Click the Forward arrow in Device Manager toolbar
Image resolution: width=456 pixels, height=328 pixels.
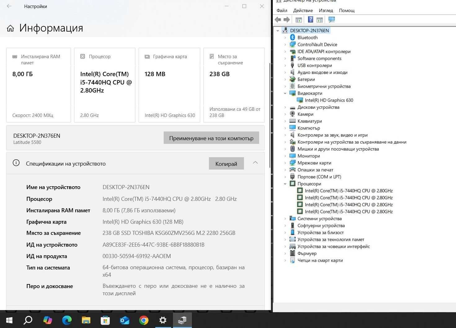click(x=287, y=19)
